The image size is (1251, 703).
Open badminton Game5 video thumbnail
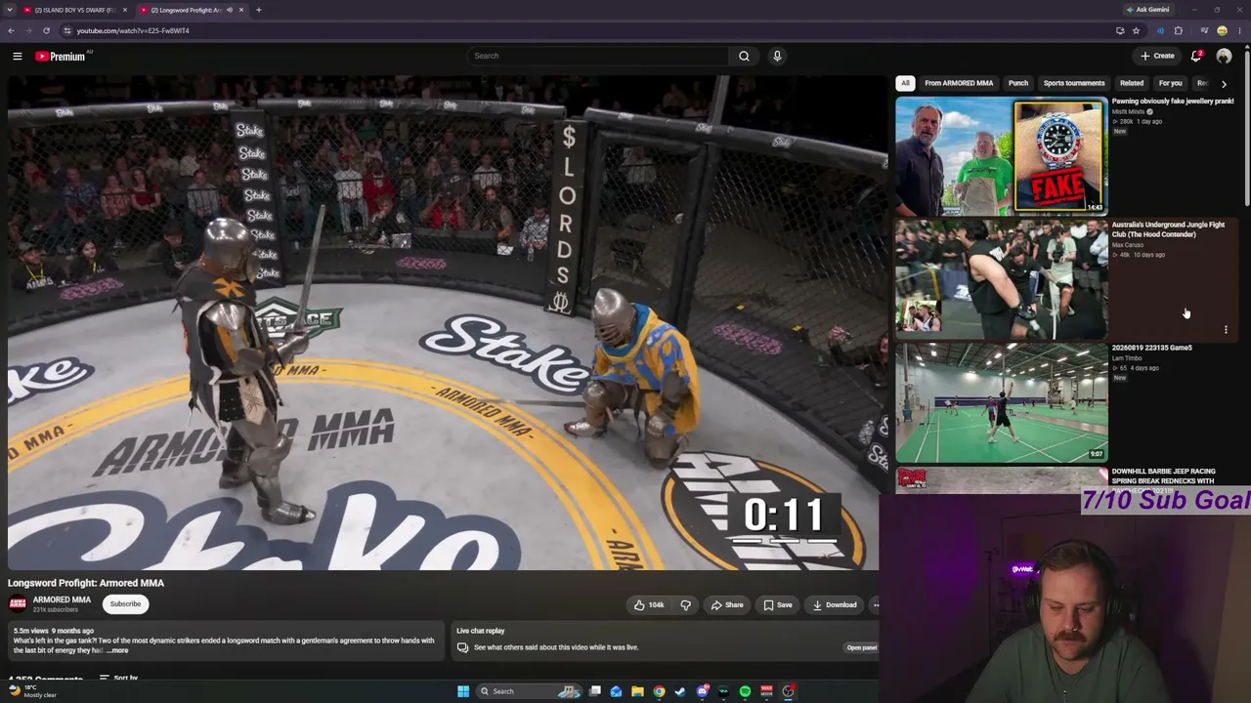click(1002, 402)
